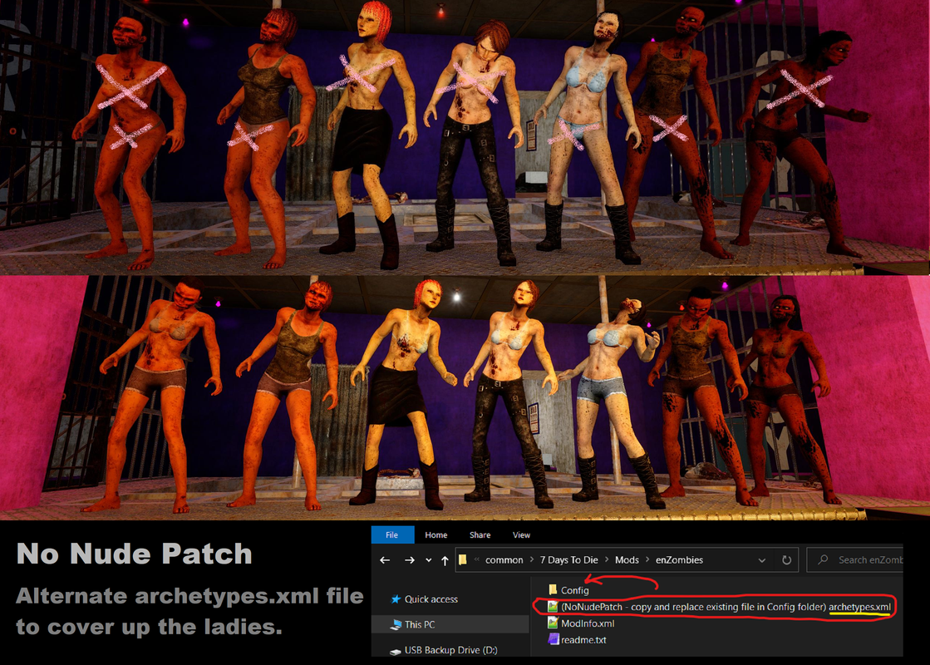This screenshot has height=665, width=930.
Task: Expand recent locations chevron
Action: pos(428,560)
